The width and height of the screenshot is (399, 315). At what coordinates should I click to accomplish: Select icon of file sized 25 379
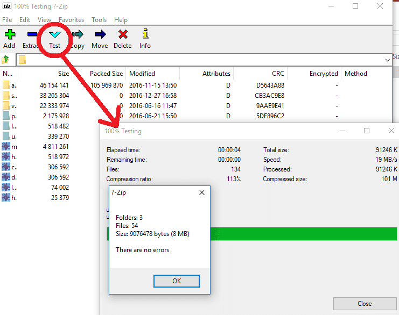(x=6, y=197)
